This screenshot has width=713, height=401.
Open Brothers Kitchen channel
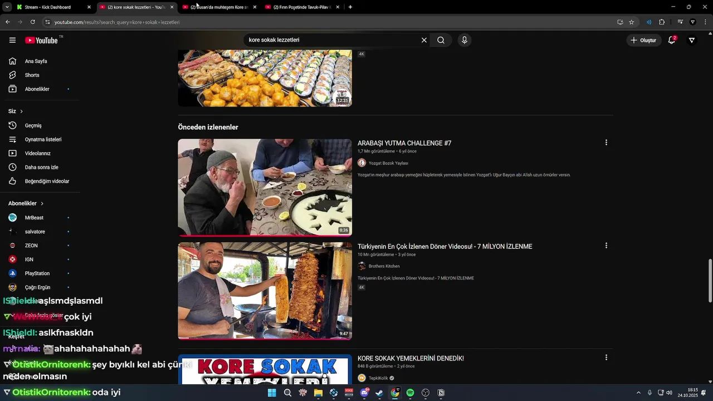(384, 266)
